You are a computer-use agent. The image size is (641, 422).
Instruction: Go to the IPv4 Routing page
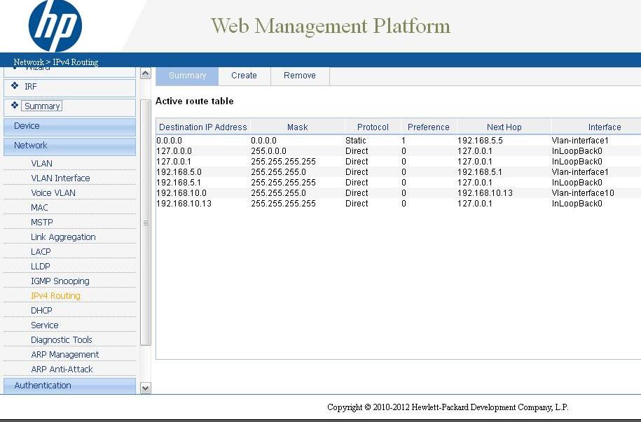click(x=55, y=296)
